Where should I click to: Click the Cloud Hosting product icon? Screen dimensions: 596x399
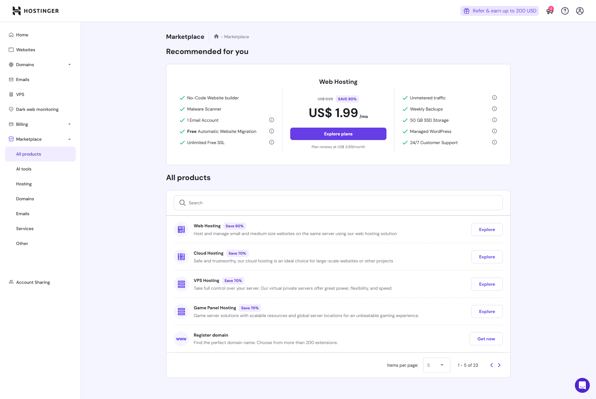(181, 257)
